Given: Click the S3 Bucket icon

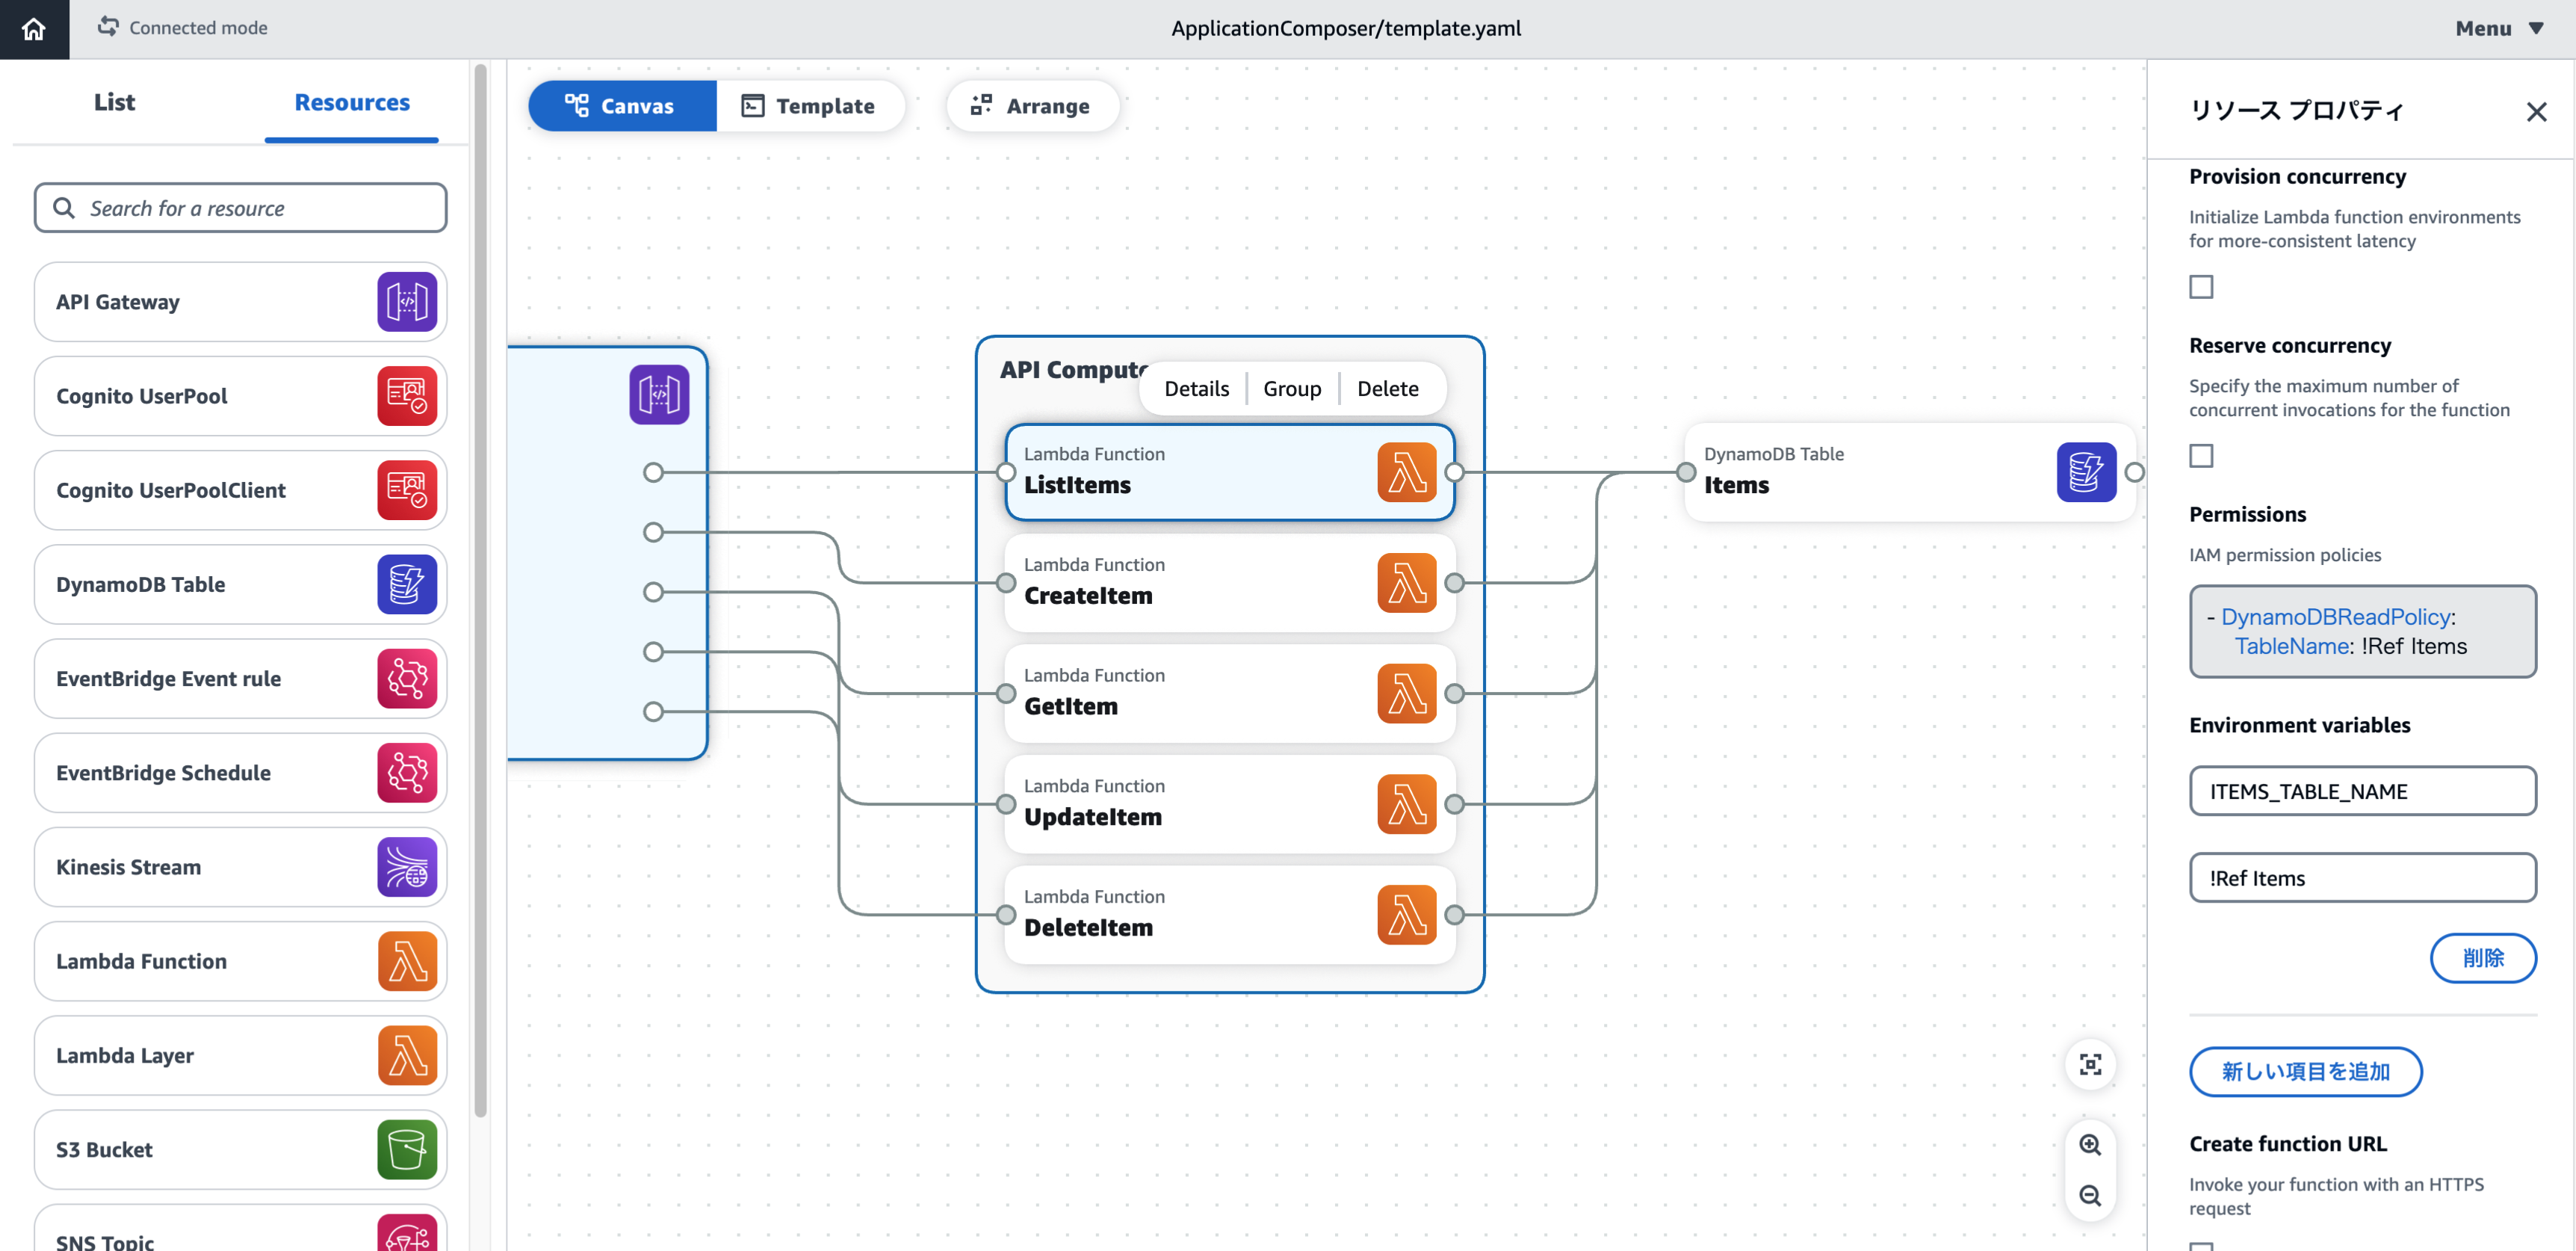Looking at the screenshot, I should [407, 1149].
